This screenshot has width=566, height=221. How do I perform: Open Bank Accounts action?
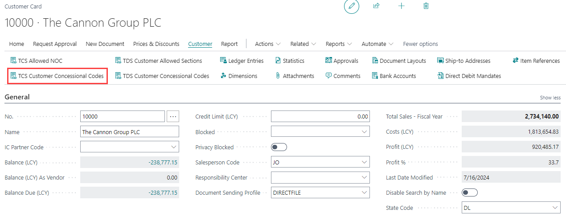(x=394, y=76)
